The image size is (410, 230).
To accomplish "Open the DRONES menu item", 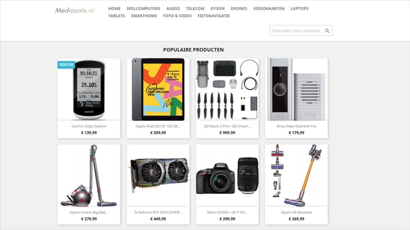I will click(239, 9).
